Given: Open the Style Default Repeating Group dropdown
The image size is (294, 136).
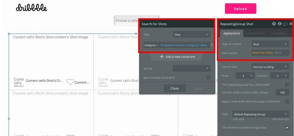Looking at the screenshot, I should point(261,114).
